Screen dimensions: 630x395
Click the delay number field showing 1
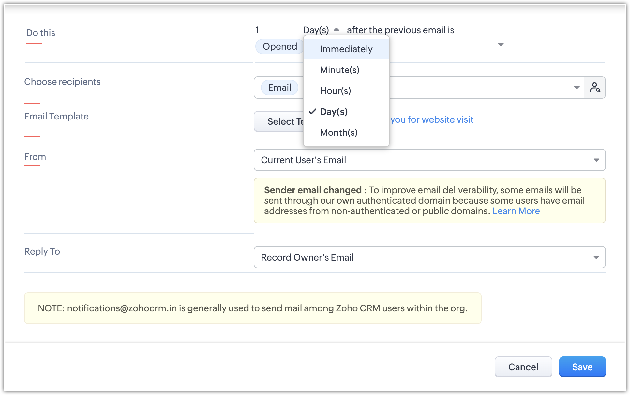(258, 30)
